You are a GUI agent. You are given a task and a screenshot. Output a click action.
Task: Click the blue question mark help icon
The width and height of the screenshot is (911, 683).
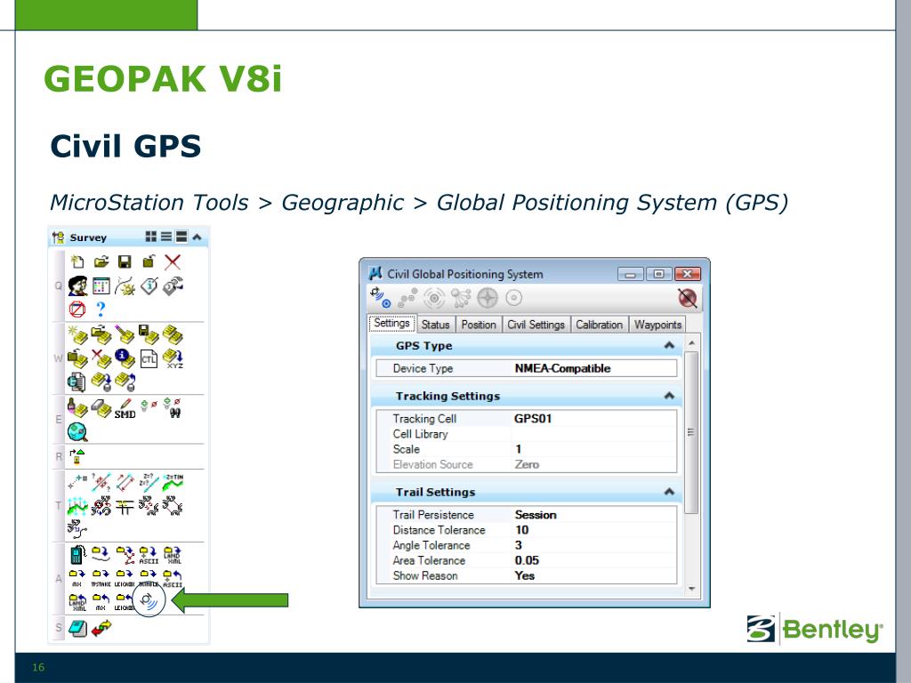click(101, 309)
